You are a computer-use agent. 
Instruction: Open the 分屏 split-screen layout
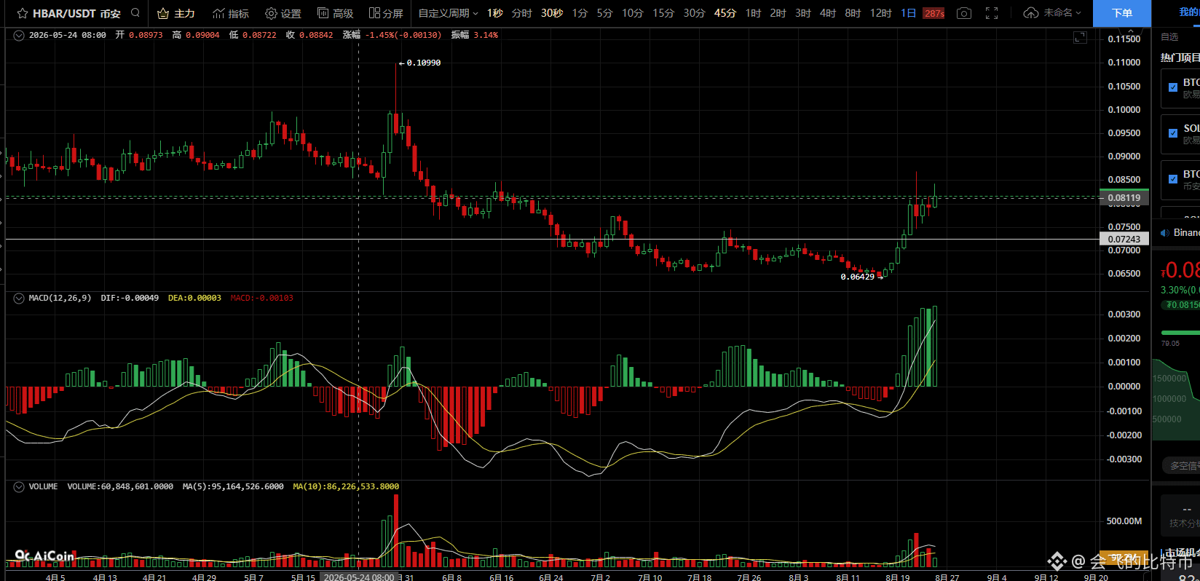coord(386,13)
